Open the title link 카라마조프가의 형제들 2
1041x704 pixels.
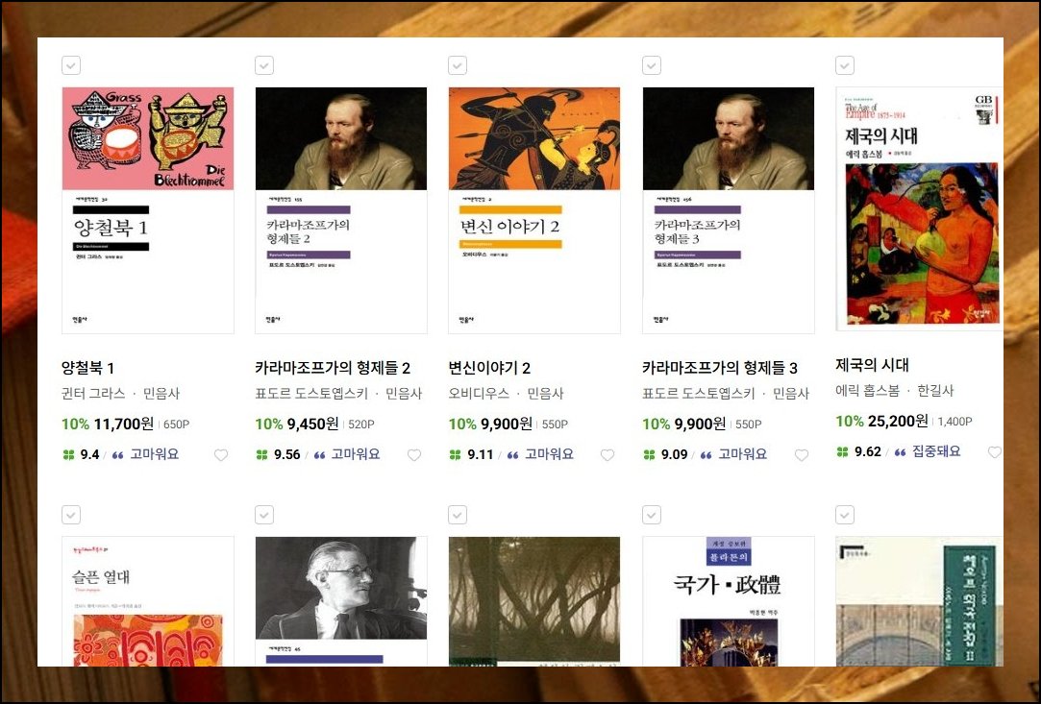click(333, 368)
